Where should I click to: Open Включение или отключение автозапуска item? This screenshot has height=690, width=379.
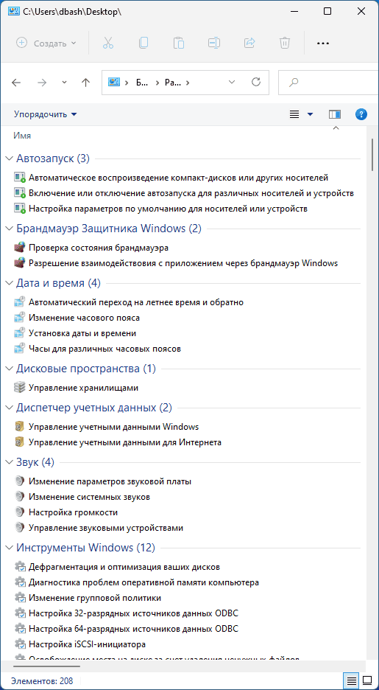coord(191,193)
